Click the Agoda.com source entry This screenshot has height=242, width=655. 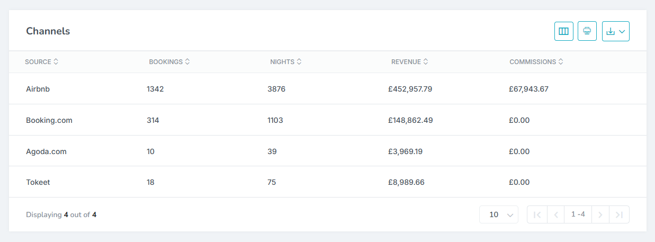[46, 151]
